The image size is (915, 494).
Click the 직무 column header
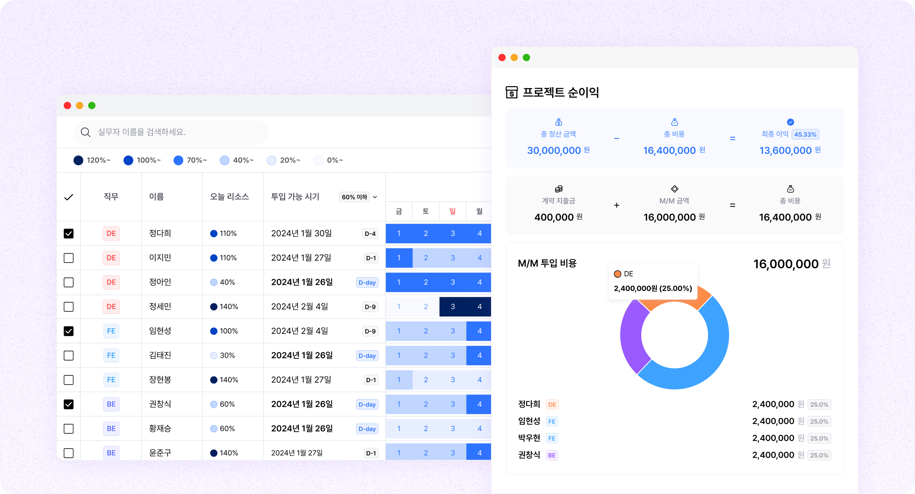(111, 197)
